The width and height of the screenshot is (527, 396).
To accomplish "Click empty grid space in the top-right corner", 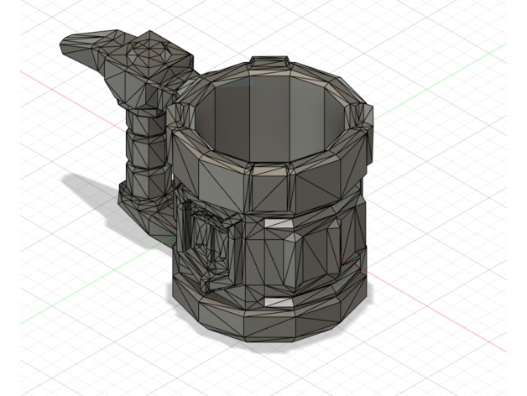I will (x=487, y=25).
